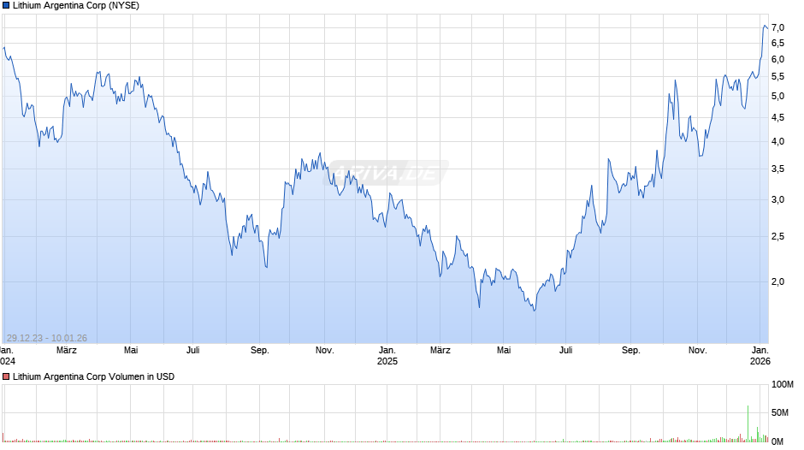This screenshot has height=450, width=804.
Task: Click the 2,0 price axis label
Action: (x=777, y=281)
